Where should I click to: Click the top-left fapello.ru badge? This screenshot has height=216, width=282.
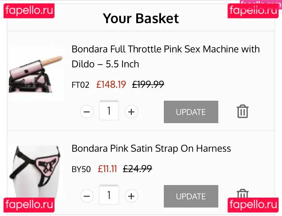29,11
